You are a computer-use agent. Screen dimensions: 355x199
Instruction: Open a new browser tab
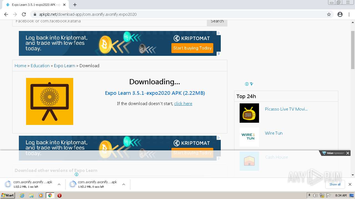pyautogui.click(x=75, y=5)
